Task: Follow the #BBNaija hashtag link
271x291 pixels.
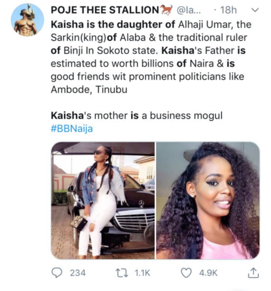Action: pyautogui.click(x=72, y=129)
